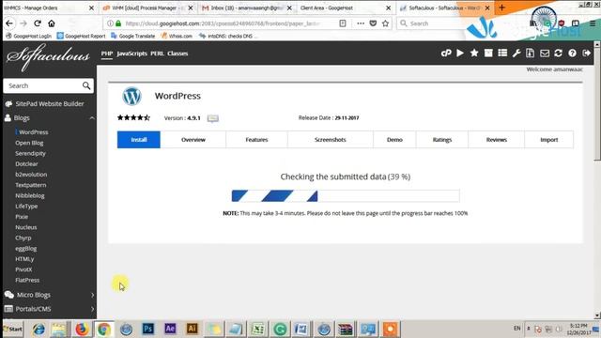
Task: Open script ratings via the star icon
Action: [x=474, y=53]
